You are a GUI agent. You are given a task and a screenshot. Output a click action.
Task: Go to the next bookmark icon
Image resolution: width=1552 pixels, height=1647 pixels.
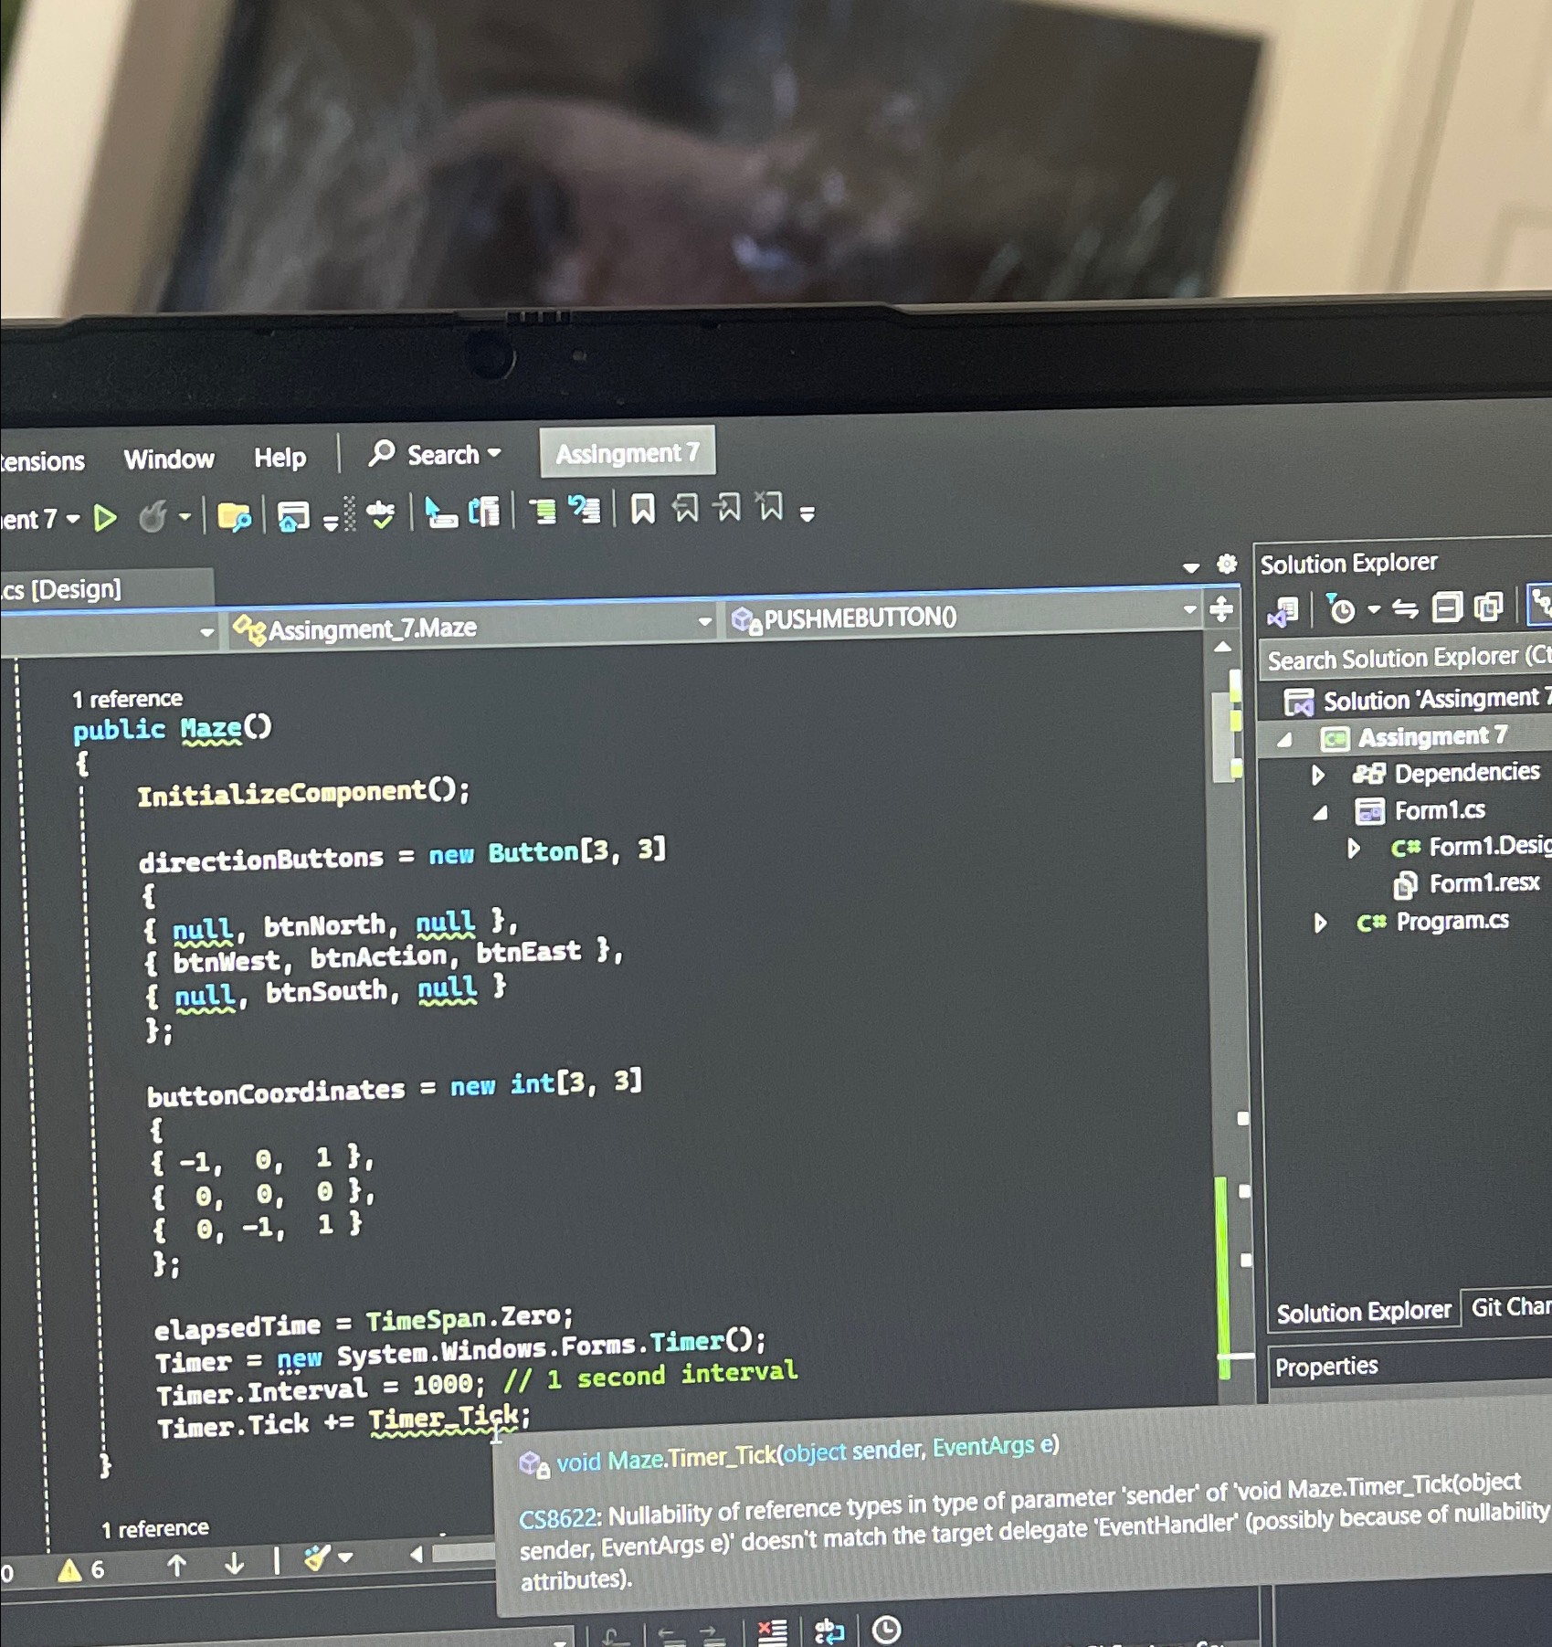point(728,506)
